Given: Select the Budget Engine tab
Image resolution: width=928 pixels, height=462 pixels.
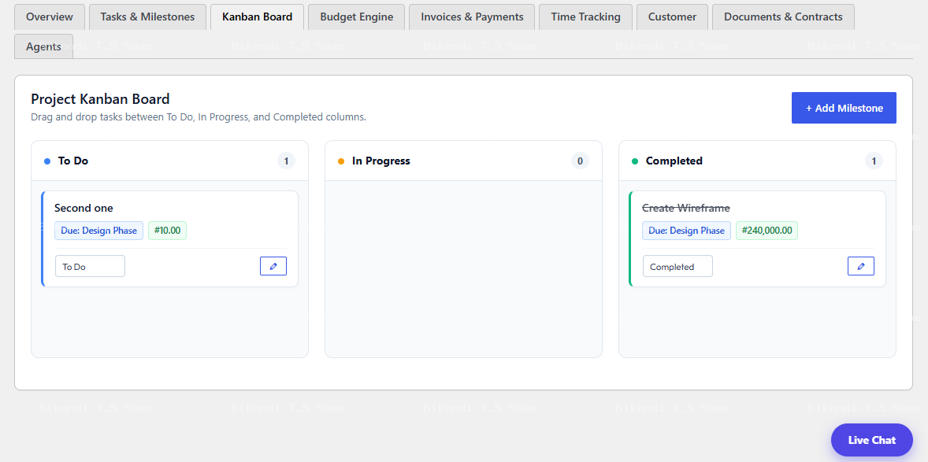Looking at the screenshot, I should pos(357,17).
